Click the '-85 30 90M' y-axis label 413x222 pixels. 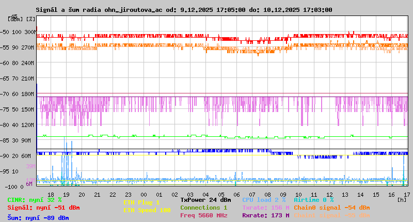coord(15,140)
